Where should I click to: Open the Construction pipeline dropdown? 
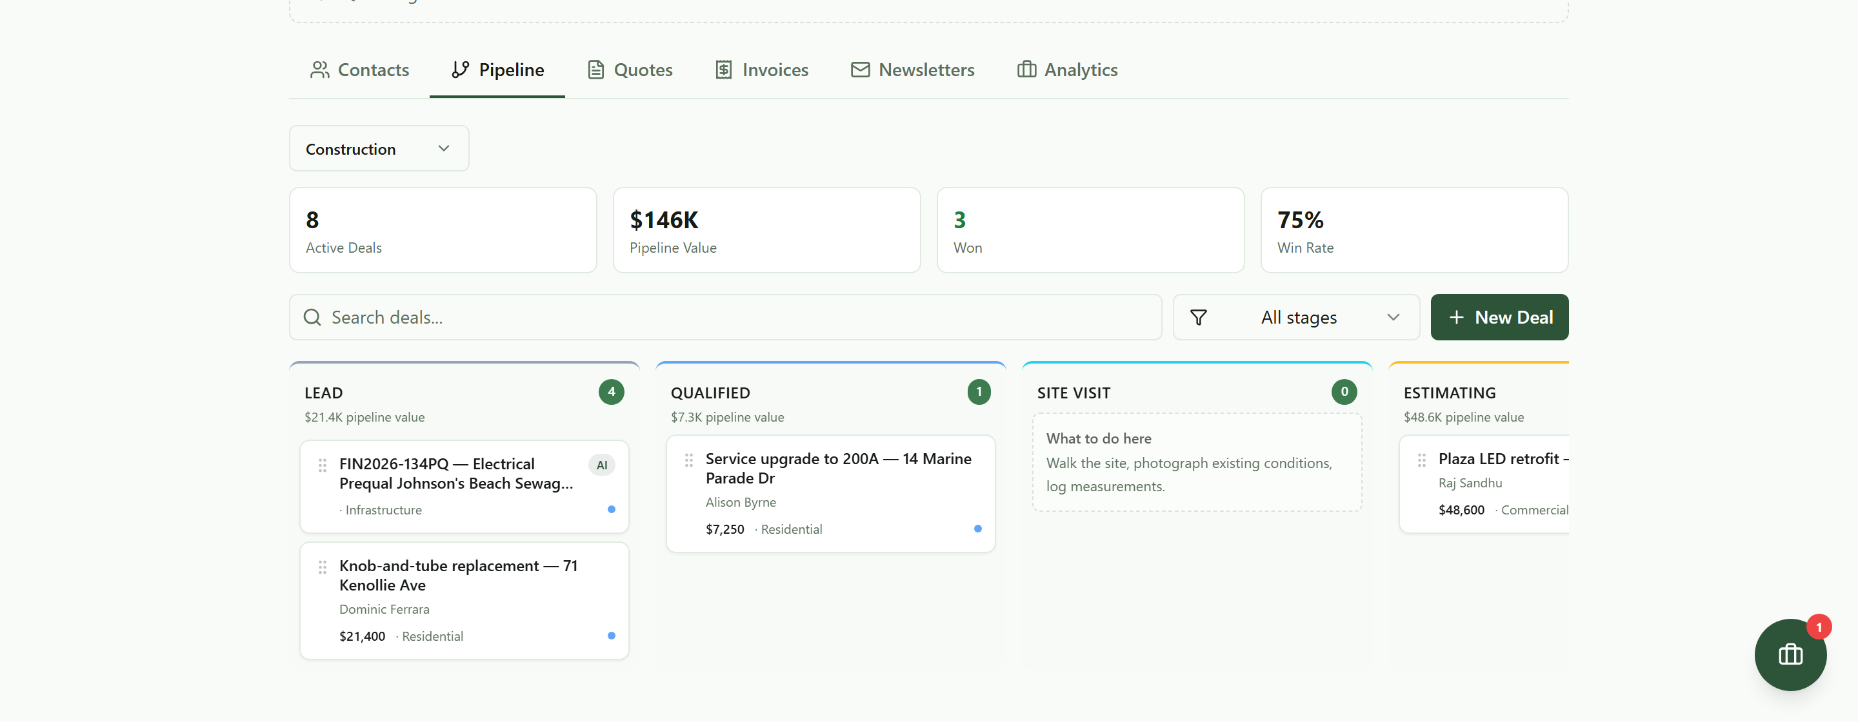pos(379,148)
